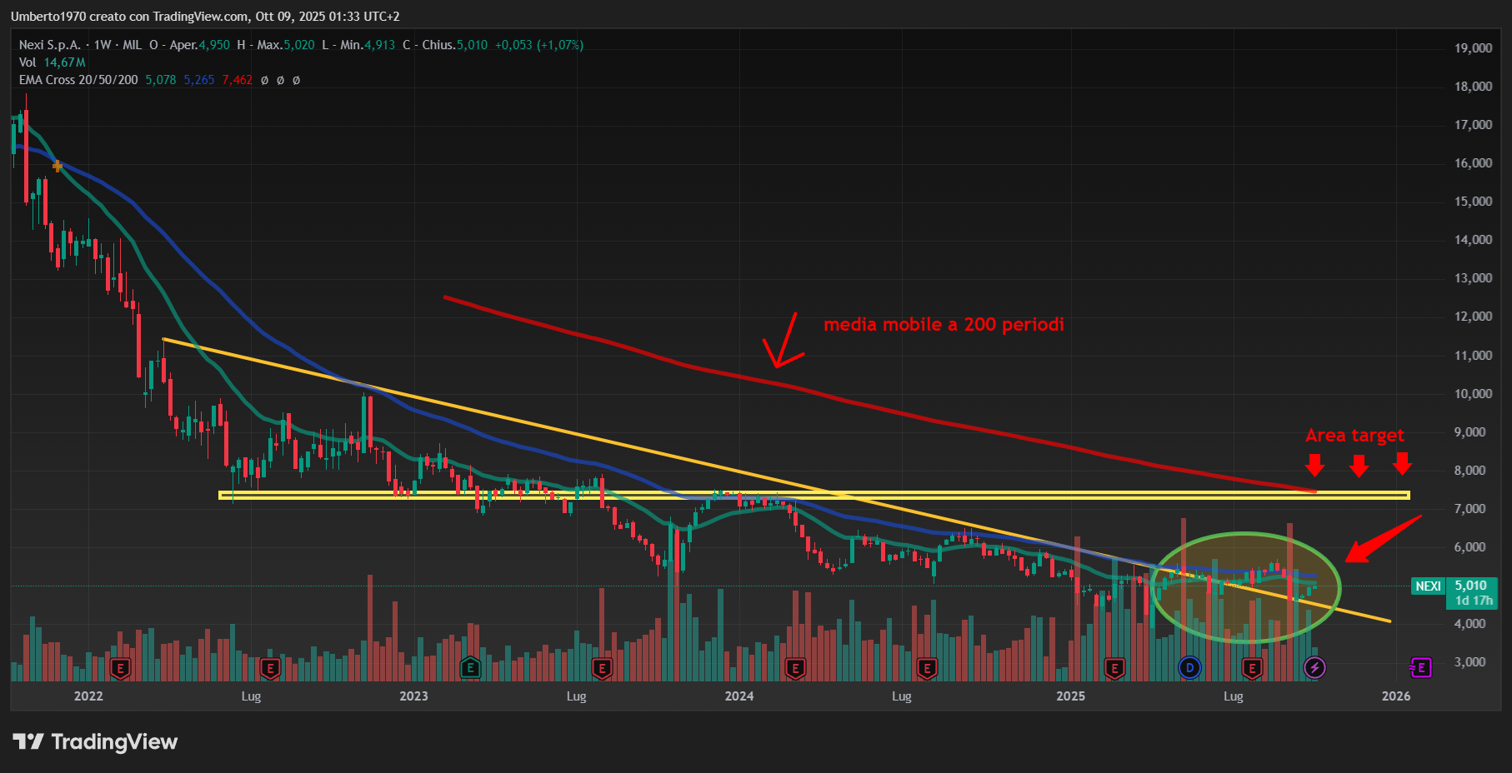The height and width of the screenshot is (773, 1512).
Task: Click the red earnings marker beside 2022 label
Action: click(x=121, y=667)
